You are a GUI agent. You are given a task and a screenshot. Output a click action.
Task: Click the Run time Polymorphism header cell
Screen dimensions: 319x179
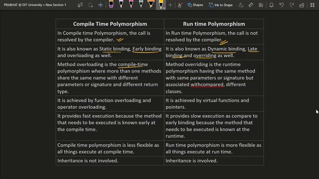click(214, 24)
